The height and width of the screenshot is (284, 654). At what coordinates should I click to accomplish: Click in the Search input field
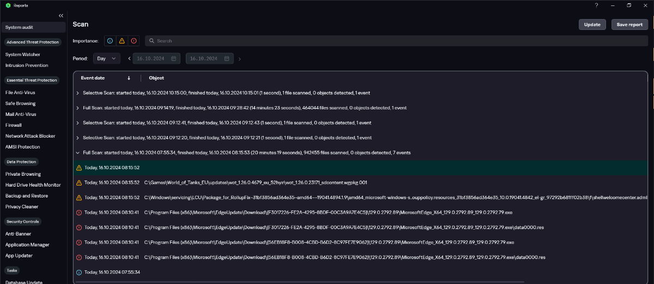pyautogui.click(x=381, y=41)
